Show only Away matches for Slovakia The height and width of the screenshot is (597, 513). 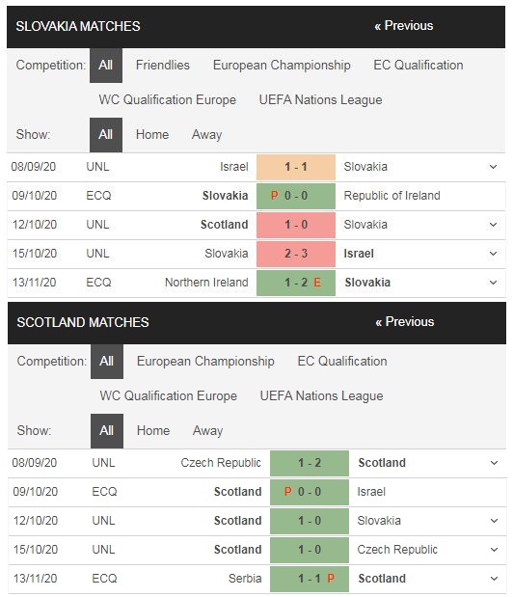[206, 134]
